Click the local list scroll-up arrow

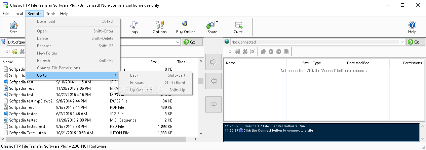pos(201,62)
